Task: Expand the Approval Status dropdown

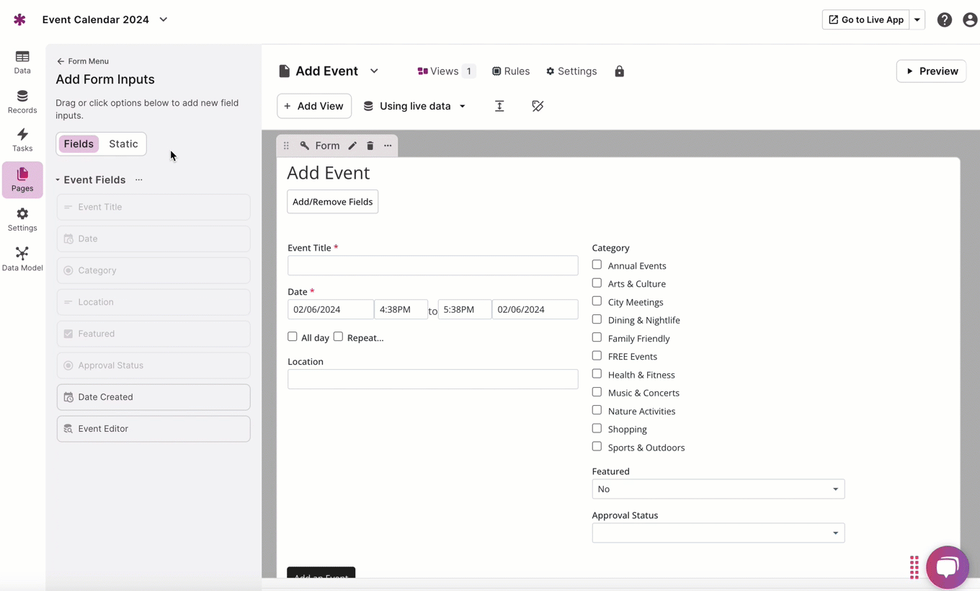Action: (718, 533)
